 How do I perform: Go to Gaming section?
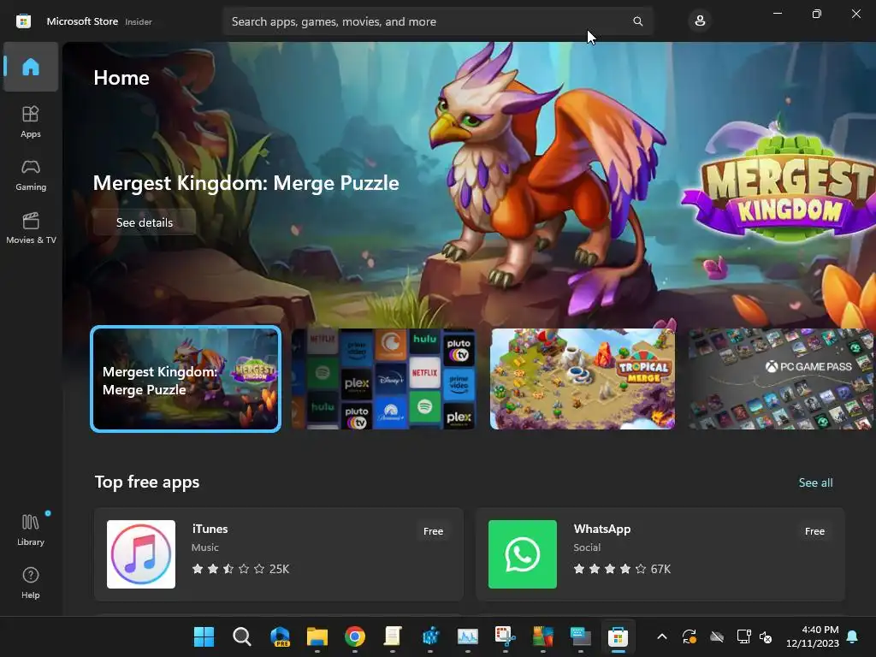[x=31, y=175]
